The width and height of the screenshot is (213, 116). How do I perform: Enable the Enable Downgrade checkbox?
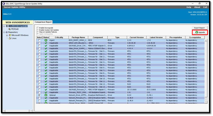(38, 28)
